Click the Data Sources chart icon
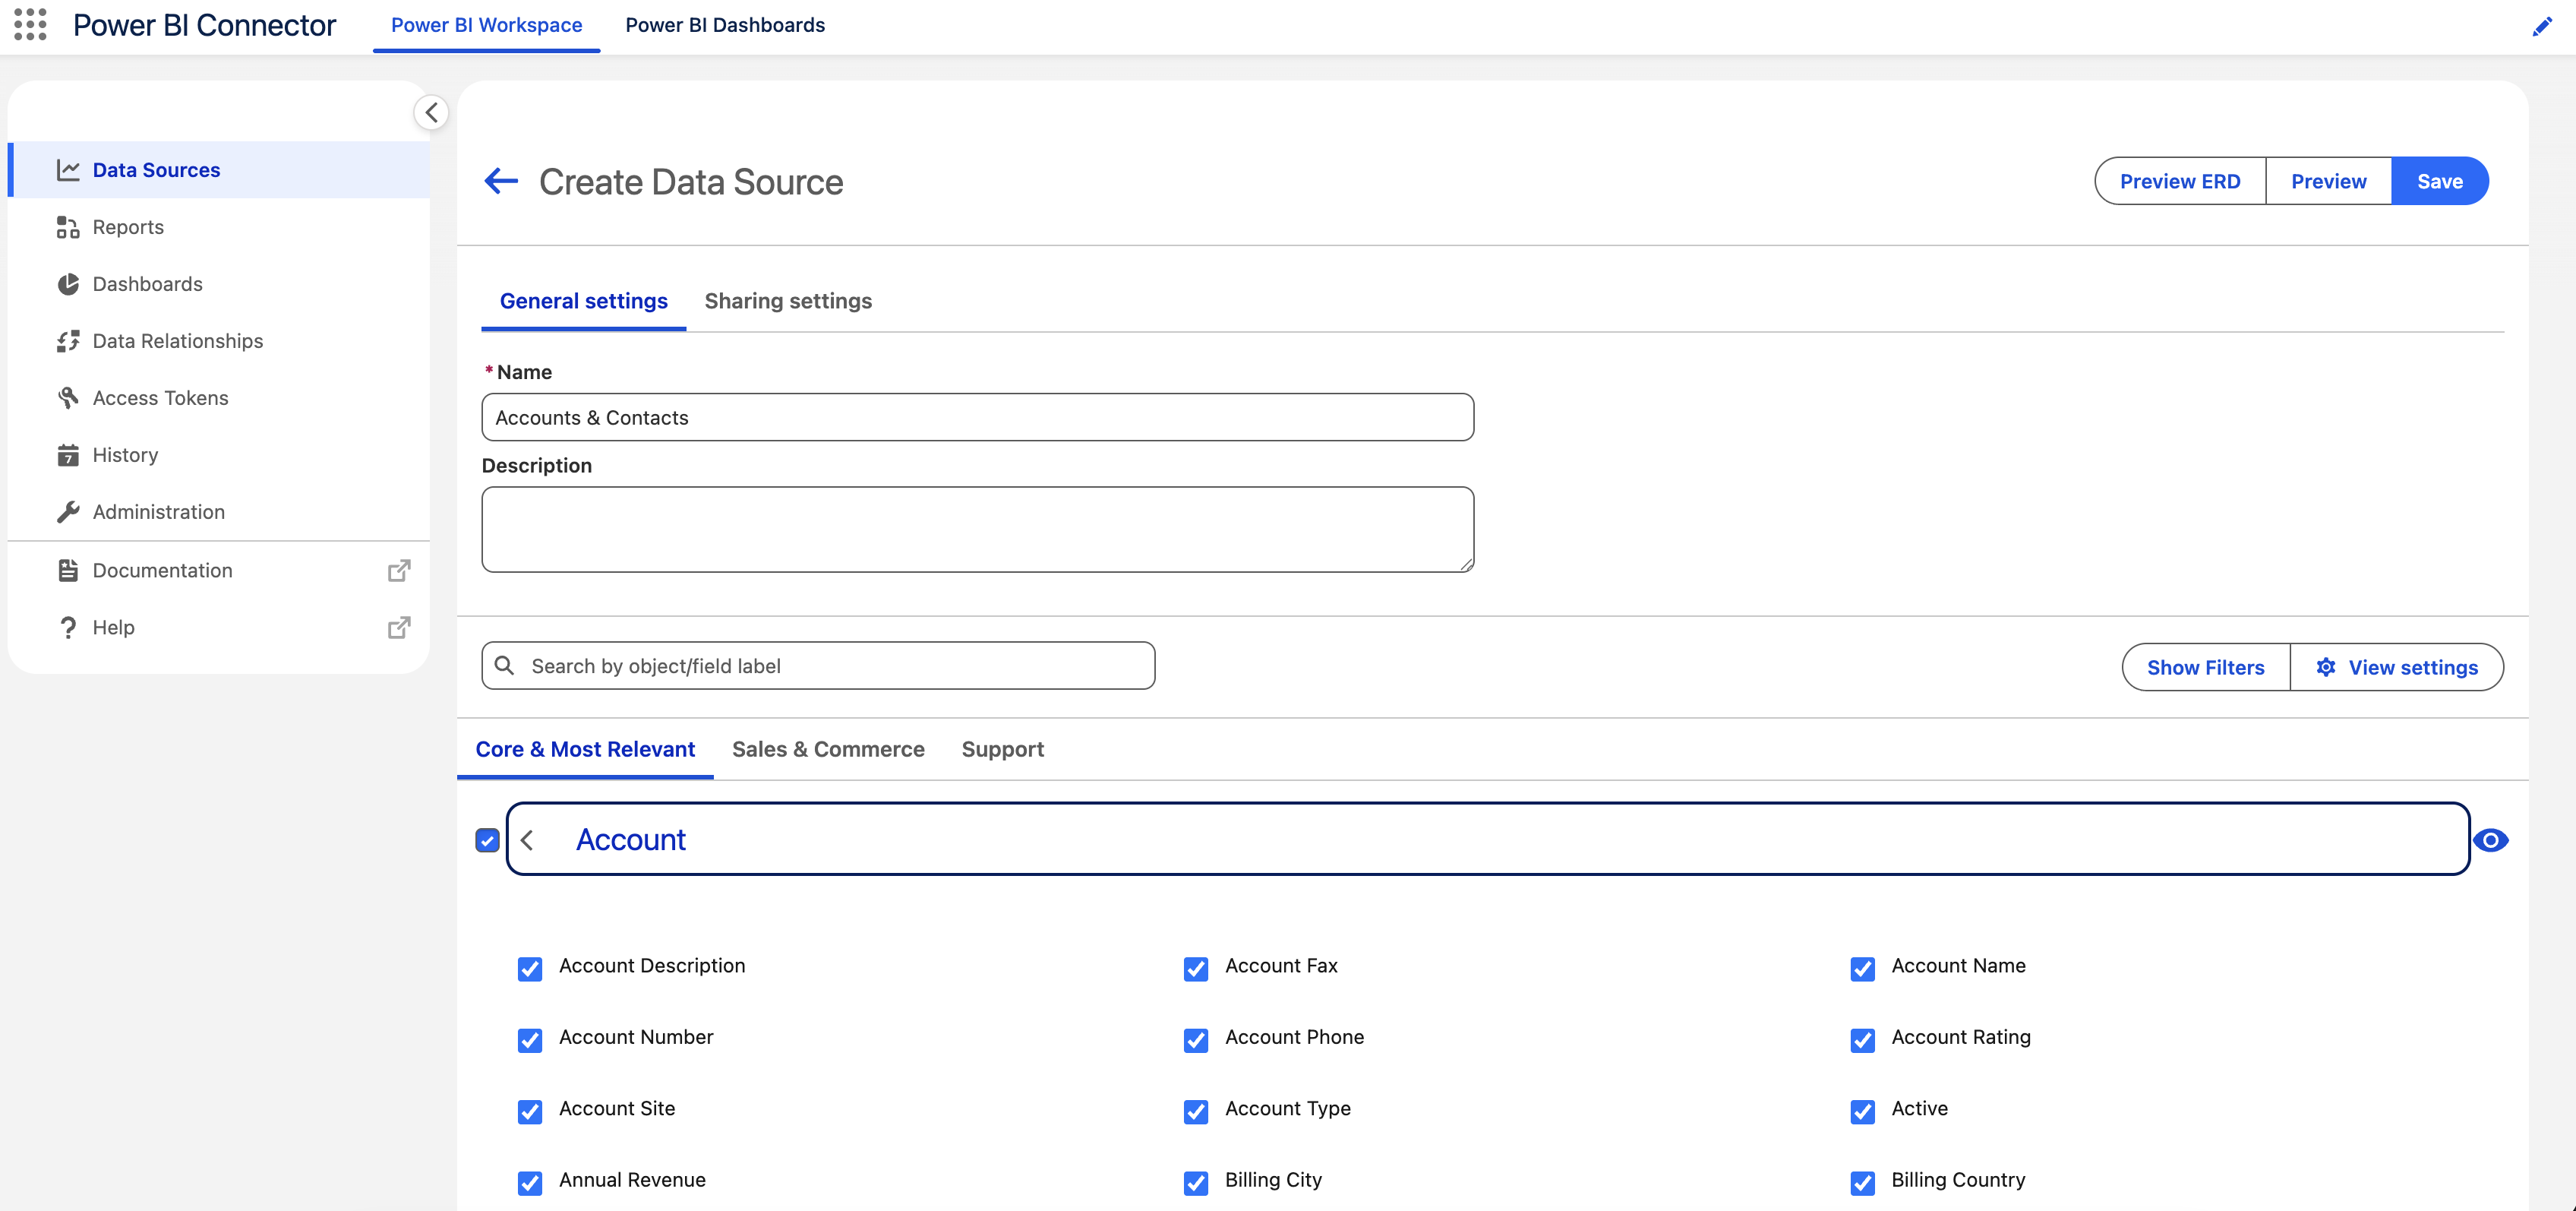This screenshot has width=2576, height=1211. click(x=68, y=170)
